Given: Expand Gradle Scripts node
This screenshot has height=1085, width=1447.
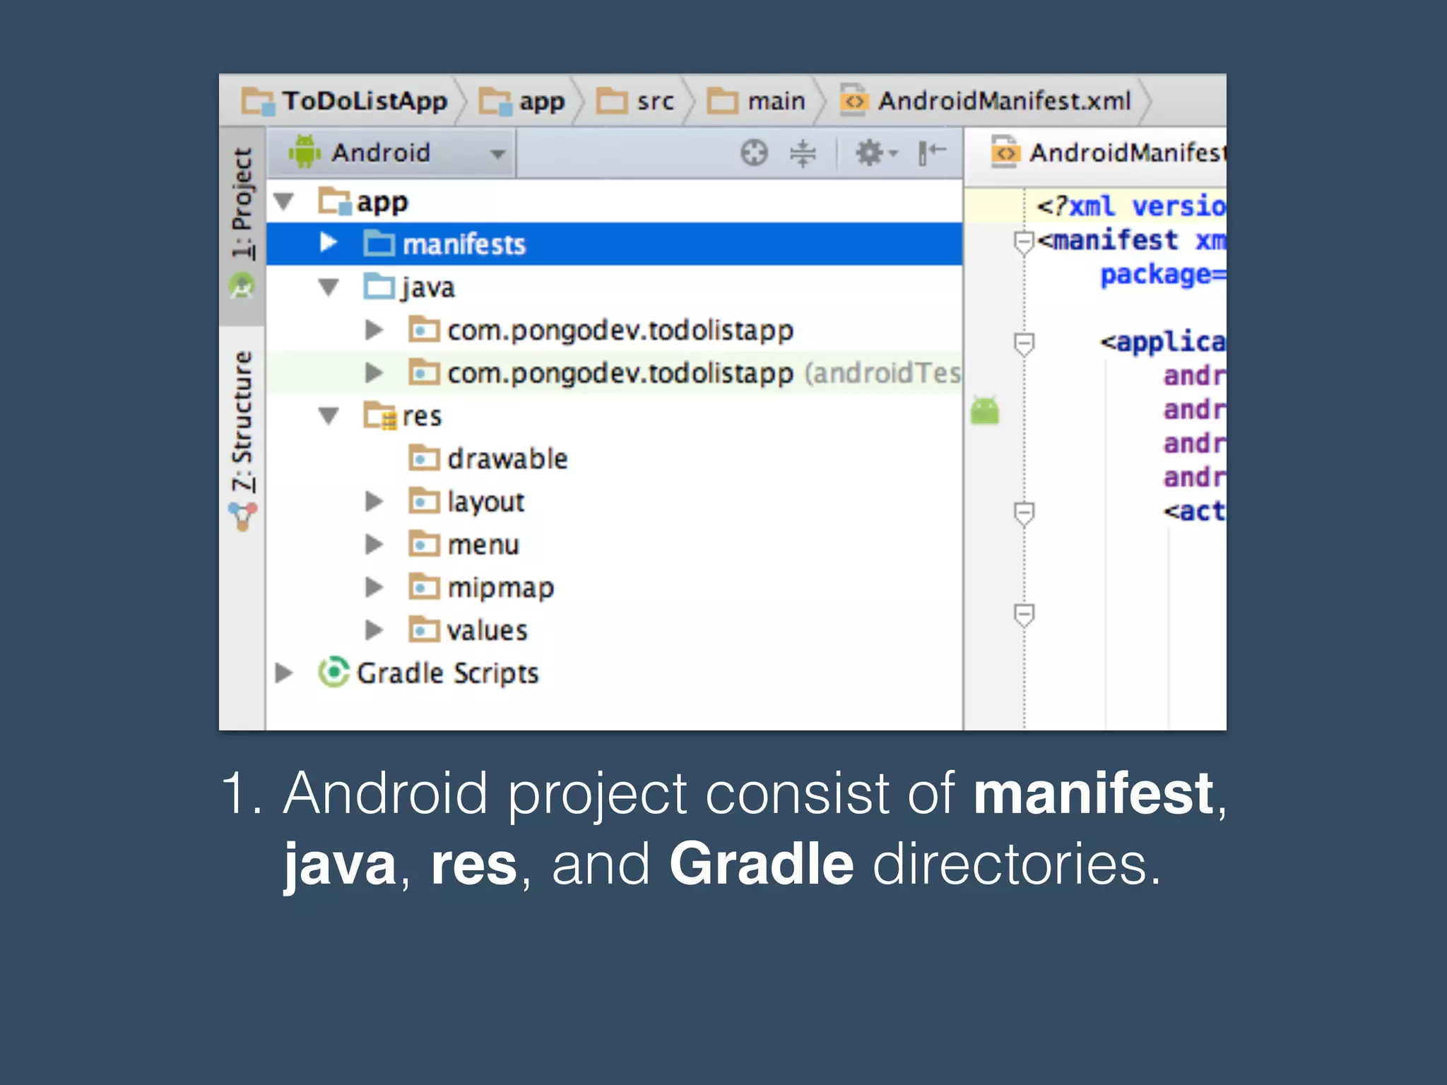Looking at the screenshot, I should [283, 672].
